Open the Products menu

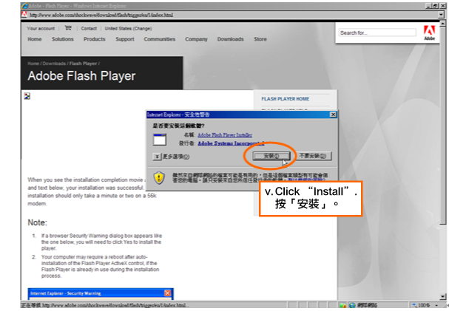click(x=94, y=39)
